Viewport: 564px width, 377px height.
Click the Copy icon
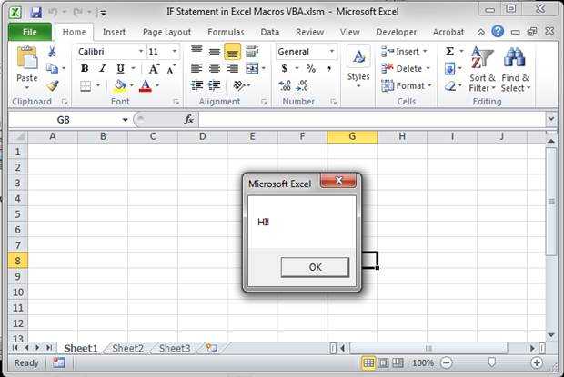pos(52,68)
